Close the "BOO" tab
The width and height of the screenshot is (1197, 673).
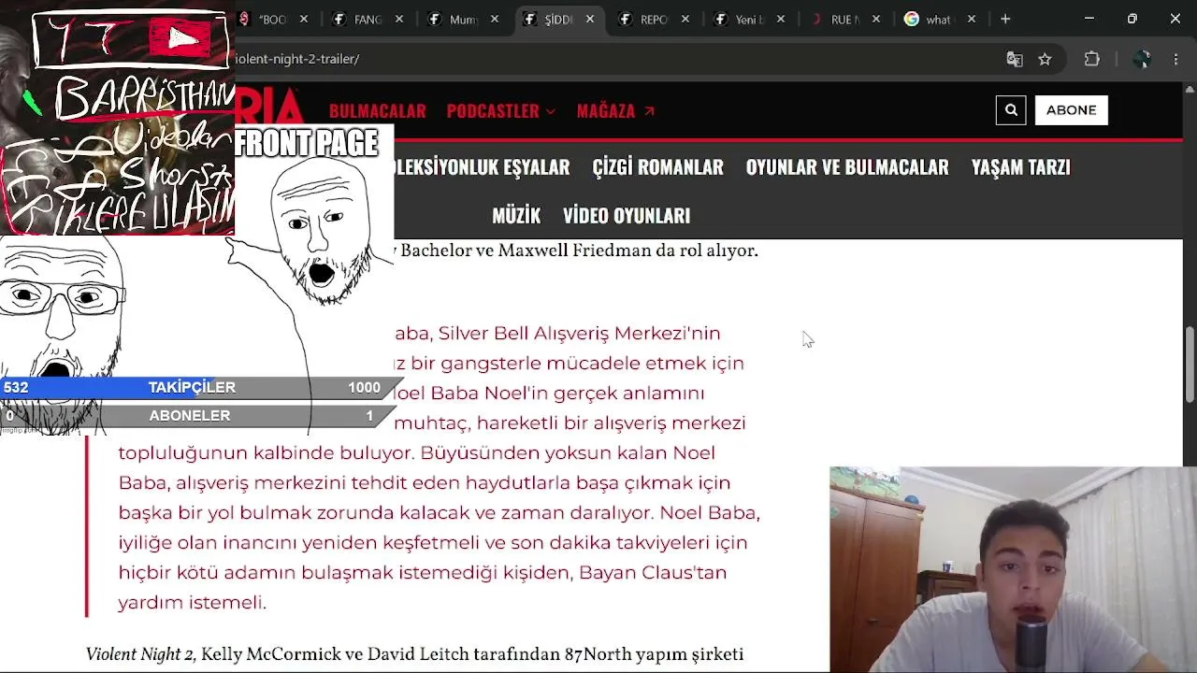305,19
